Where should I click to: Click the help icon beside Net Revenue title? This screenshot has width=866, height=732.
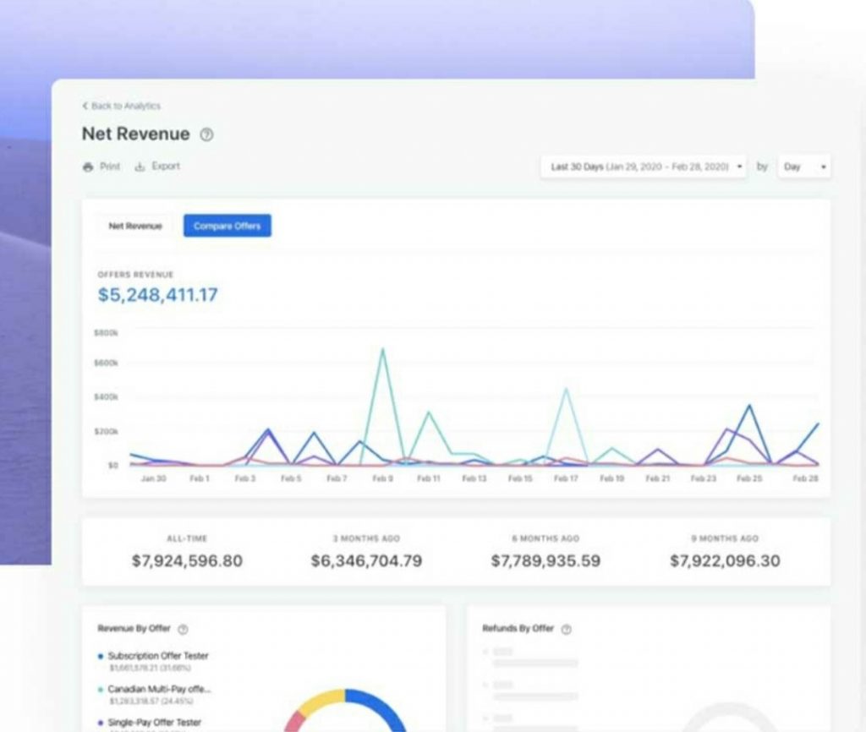[206, 134]
